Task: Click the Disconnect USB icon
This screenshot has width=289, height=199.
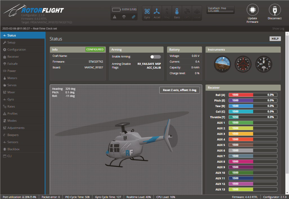Action: point(274,10)
